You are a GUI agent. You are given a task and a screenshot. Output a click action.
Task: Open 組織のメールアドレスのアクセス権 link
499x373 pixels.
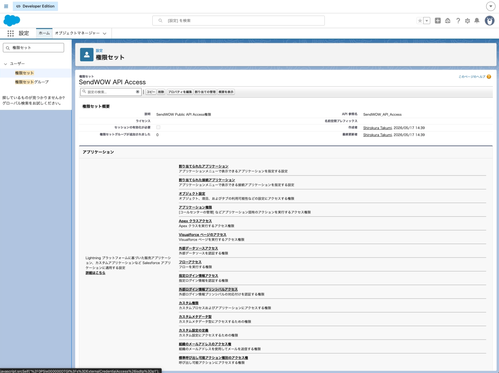(205, 344)
